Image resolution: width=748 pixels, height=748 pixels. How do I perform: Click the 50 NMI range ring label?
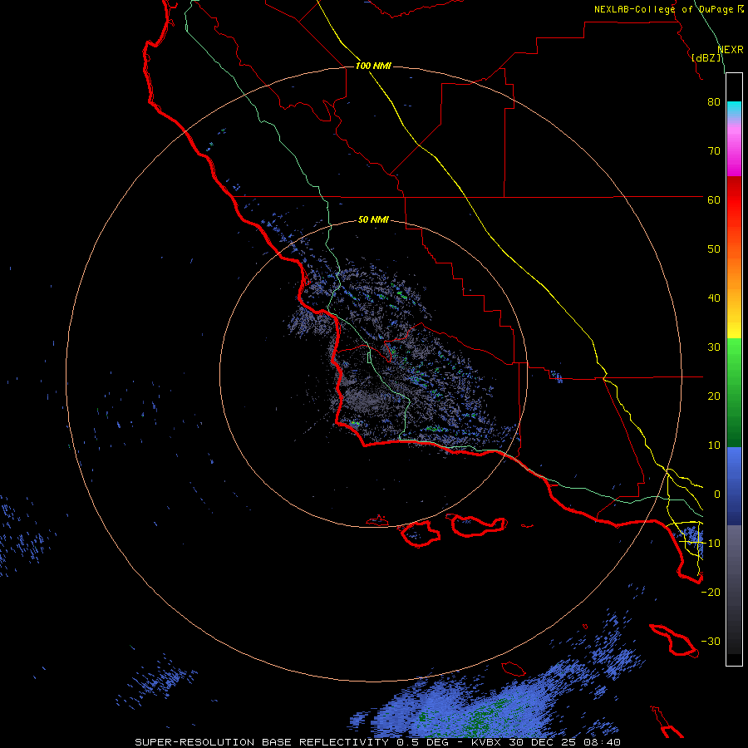[x=373, y=219]
